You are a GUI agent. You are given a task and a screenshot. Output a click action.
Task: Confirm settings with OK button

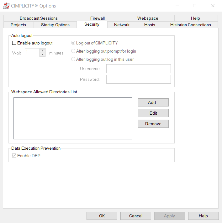[x=102, y=216]
